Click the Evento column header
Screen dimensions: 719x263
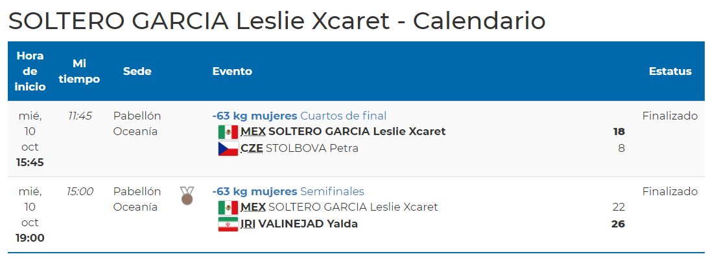click(232, 71)
